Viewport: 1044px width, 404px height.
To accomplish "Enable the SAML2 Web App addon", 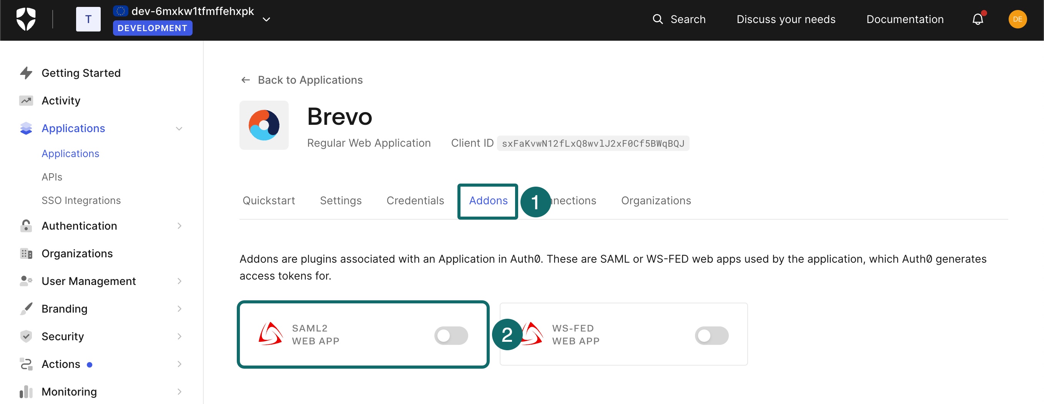I will click(x=451, y=335).
